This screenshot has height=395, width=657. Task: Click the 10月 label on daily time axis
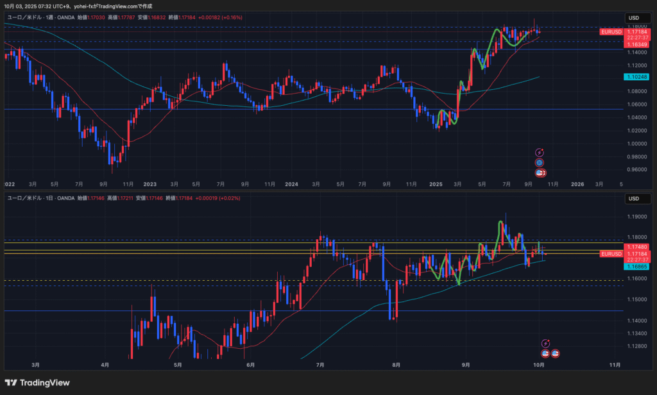coord(539,364)
